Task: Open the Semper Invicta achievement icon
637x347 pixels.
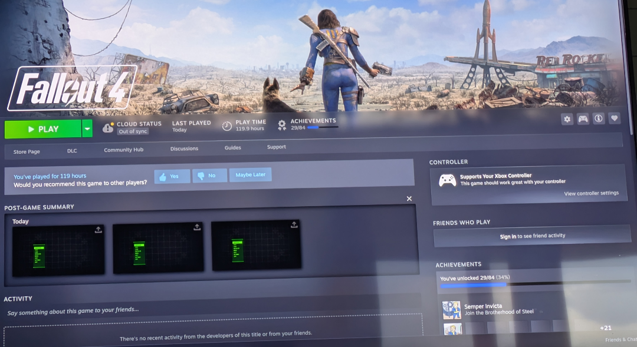Action: pyautogui.click(x=451, y=310)
